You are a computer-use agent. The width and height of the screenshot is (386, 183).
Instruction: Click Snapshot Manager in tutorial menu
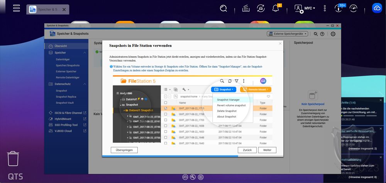coord(228,100)
